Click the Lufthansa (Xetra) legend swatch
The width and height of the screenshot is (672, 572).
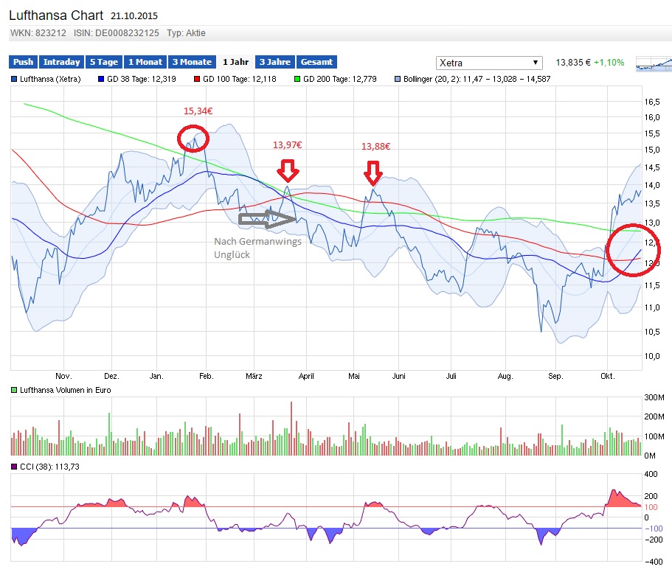(14, 79)
